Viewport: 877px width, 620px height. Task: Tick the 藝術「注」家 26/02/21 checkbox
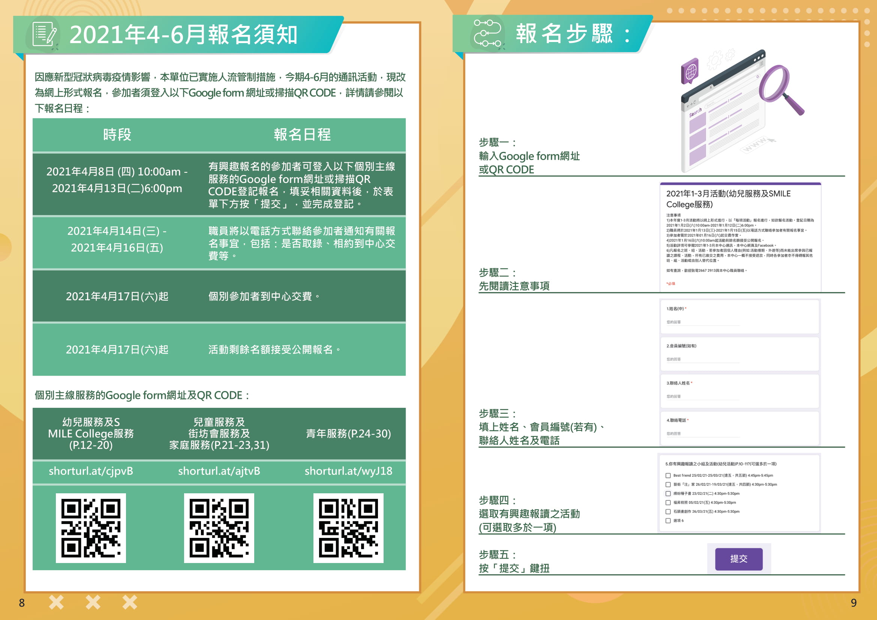point(668,484)
